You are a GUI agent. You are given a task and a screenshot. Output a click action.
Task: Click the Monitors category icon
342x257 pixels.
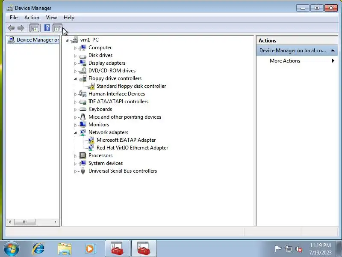(83, 125)
